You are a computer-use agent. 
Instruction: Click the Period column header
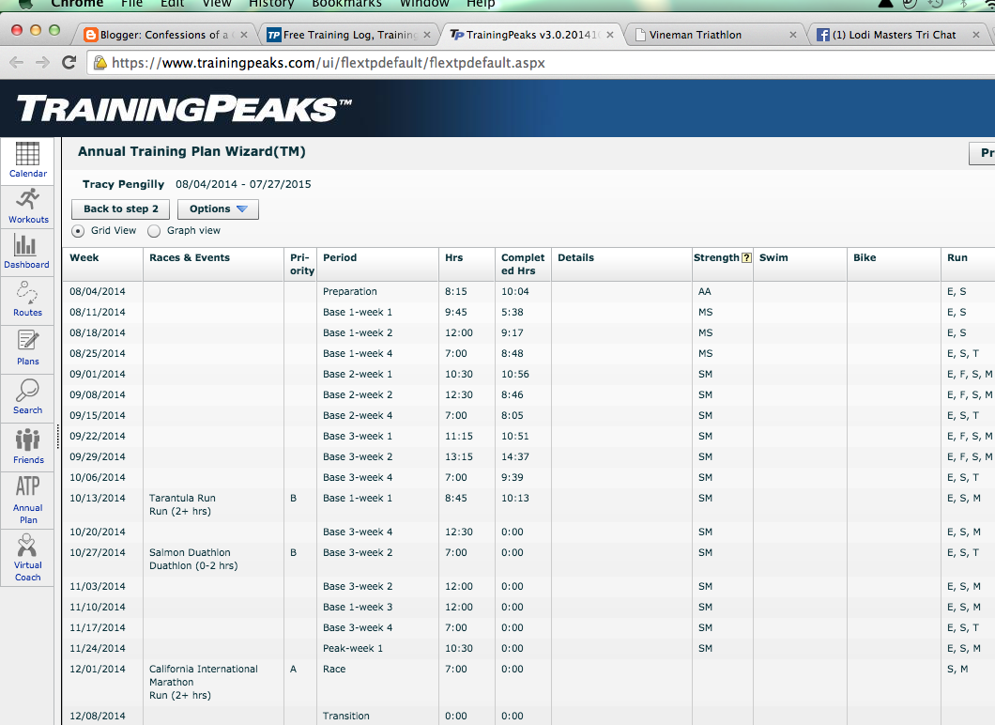(377, 264)
